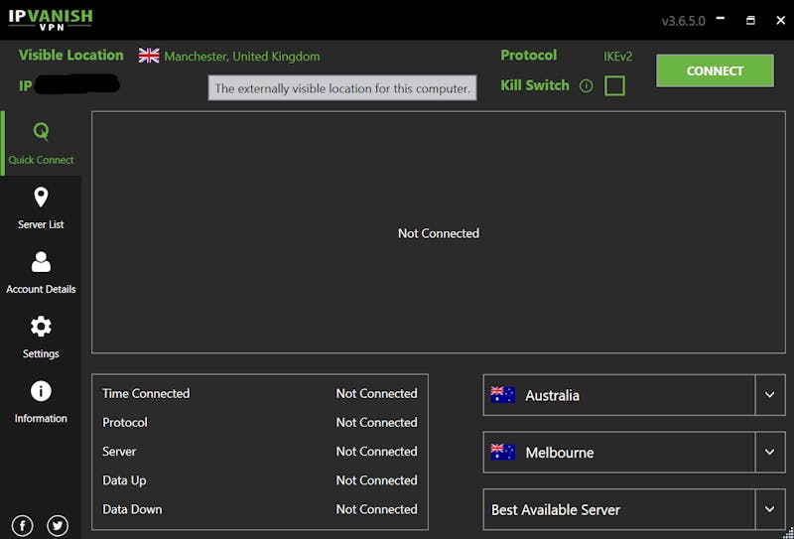The image size is (794, 539).
Task: Open server selector showing Best Available Server
Action: click(634, 509)
